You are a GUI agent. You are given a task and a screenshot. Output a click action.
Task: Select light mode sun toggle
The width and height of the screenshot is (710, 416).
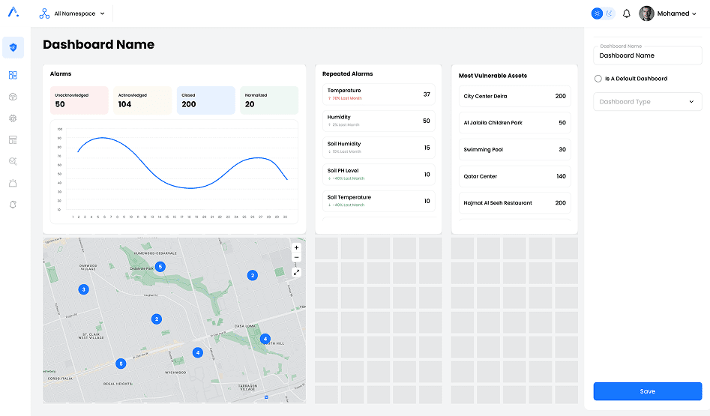(x=597, y=13)
